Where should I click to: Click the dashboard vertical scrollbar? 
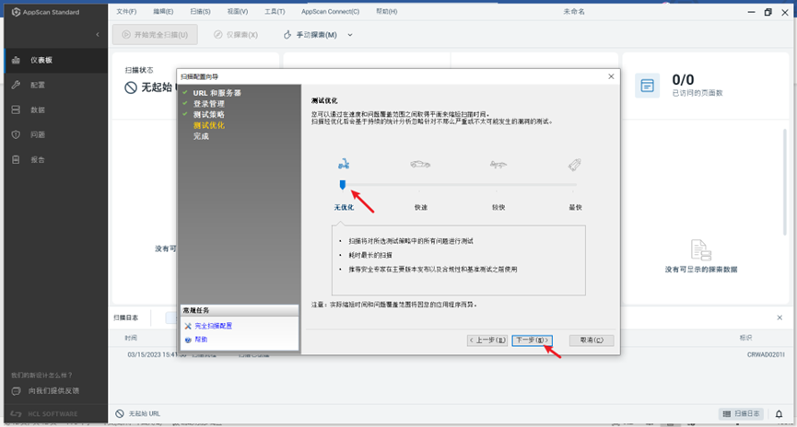[785, 183]
